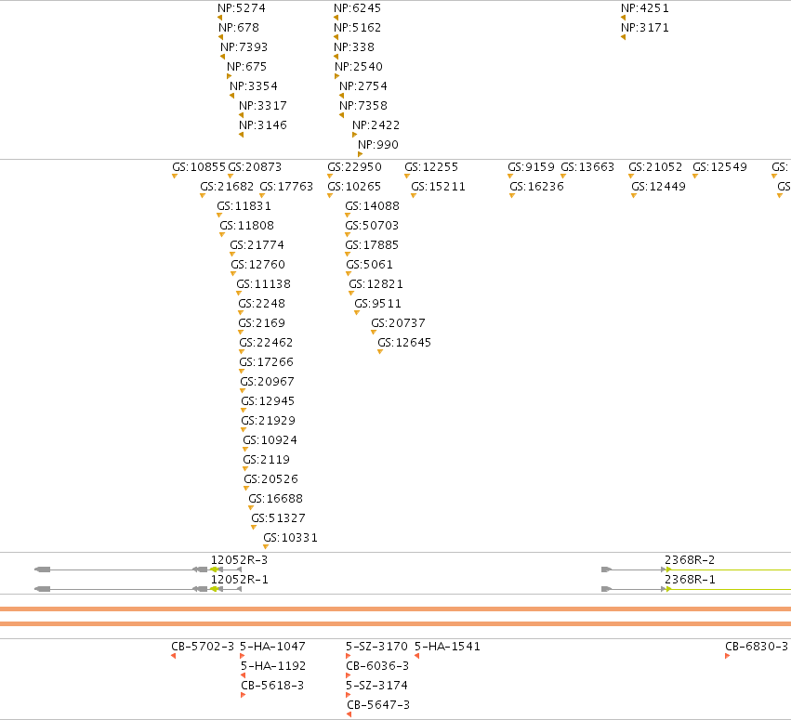Click the triangle marker under NP:4251

pyautogui.click(x=624, y=18)
